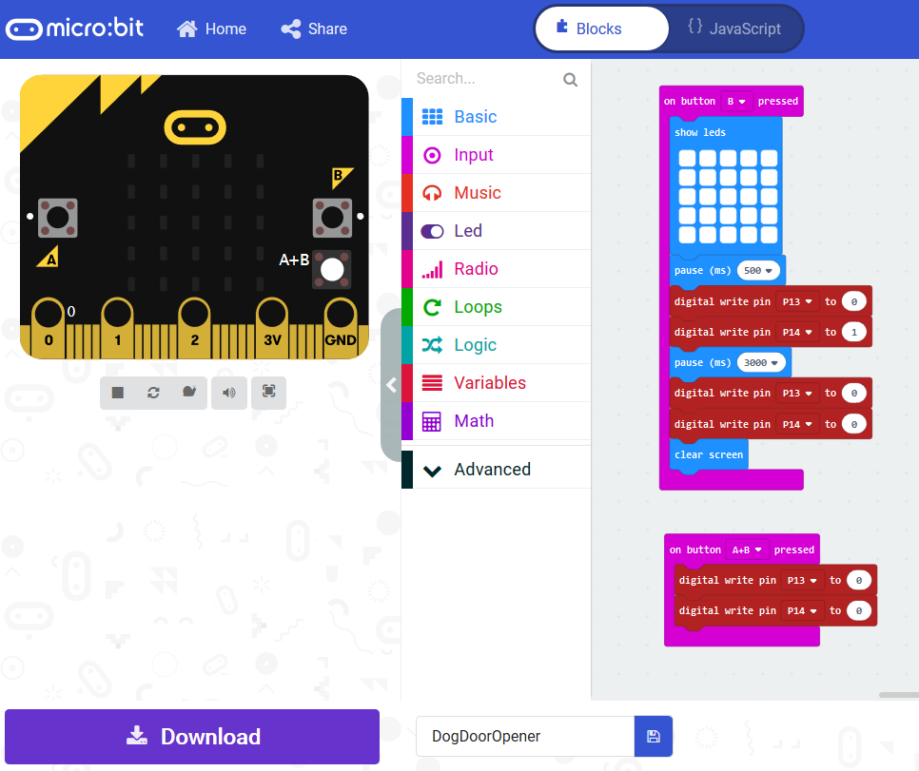The width and height of the screenshot is (919, 771).
Task: Open the Math blocks category
Action: [x=496, y=421]
